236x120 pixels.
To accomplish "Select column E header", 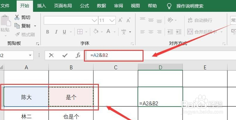I will point(205,67).
